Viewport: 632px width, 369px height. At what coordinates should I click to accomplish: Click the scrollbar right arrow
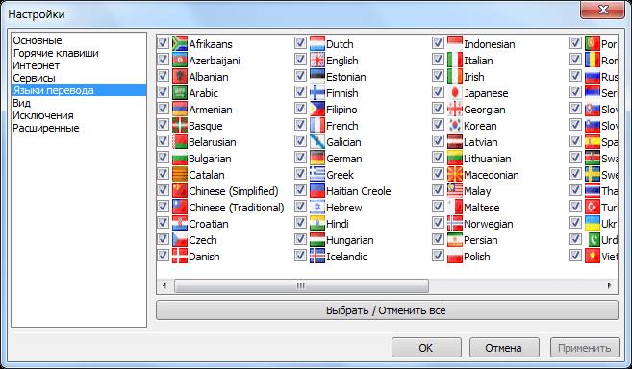pyautogui.click(x=610, y=285)
